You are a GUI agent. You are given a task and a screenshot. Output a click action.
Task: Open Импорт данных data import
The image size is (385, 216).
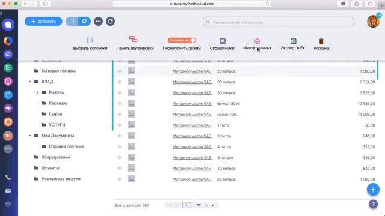257,44
